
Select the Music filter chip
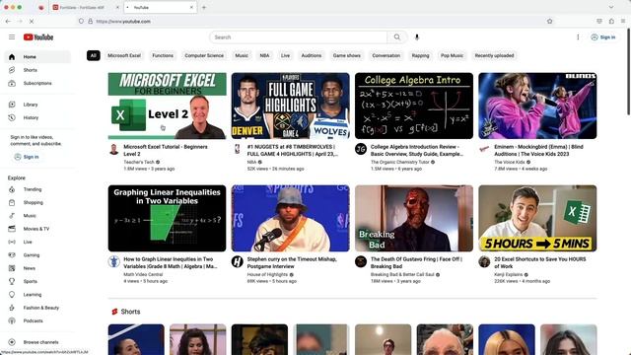click(242, 55)
